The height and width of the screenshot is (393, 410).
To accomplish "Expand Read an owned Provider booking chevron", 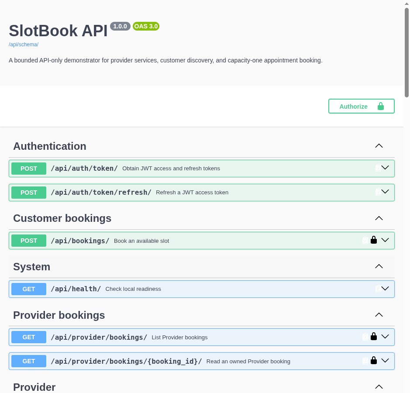I will pyautogui.click(x=385, y=360).
